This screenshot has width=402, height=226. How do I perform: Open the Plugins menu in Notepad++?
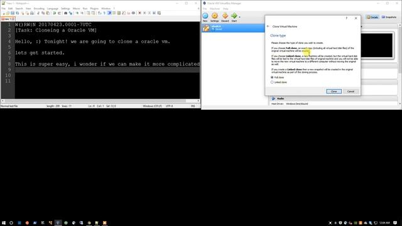pos(94,8)
